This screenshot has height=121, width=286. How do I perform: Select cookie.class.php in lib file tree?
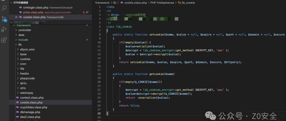click(51, 103)
